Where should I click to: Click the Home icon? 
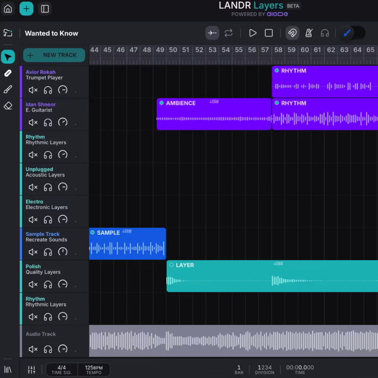pos(8,9)
